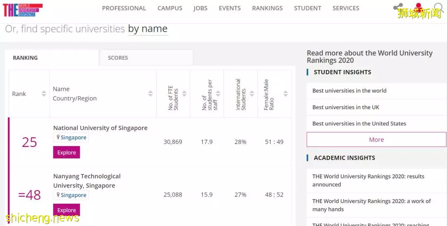Sort by Name Country/Region arrows
The height and width of the screenshot is (226, 447).
(x=150, y=94)
